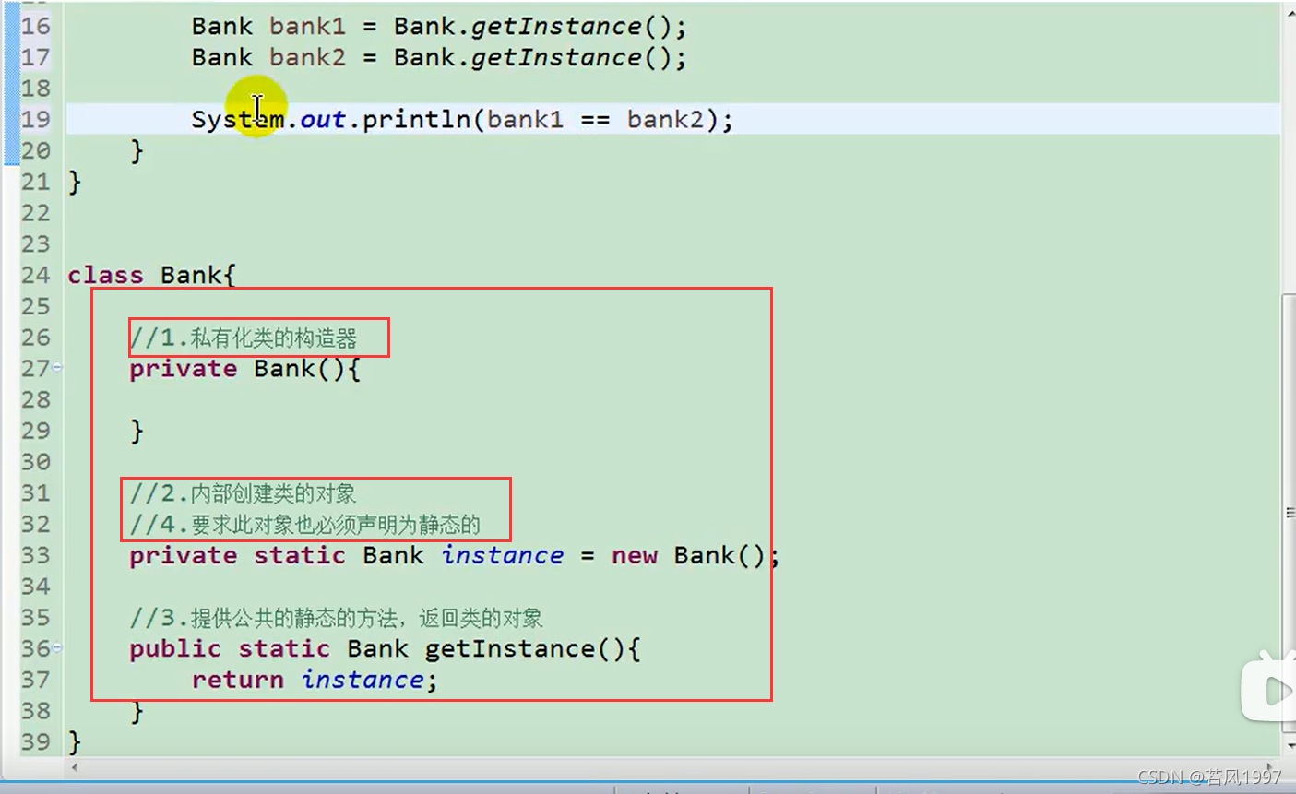The width and height of the screenshot is (1296, 794).
Task: Click the comment '//4.要求此对象也必须声明为静态的'
Action: 305,525
